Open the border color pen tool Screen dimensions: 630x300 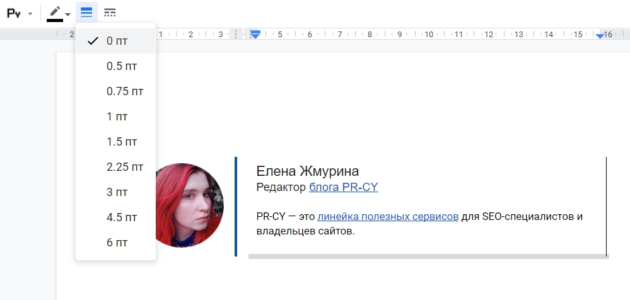tap(55, 13)
